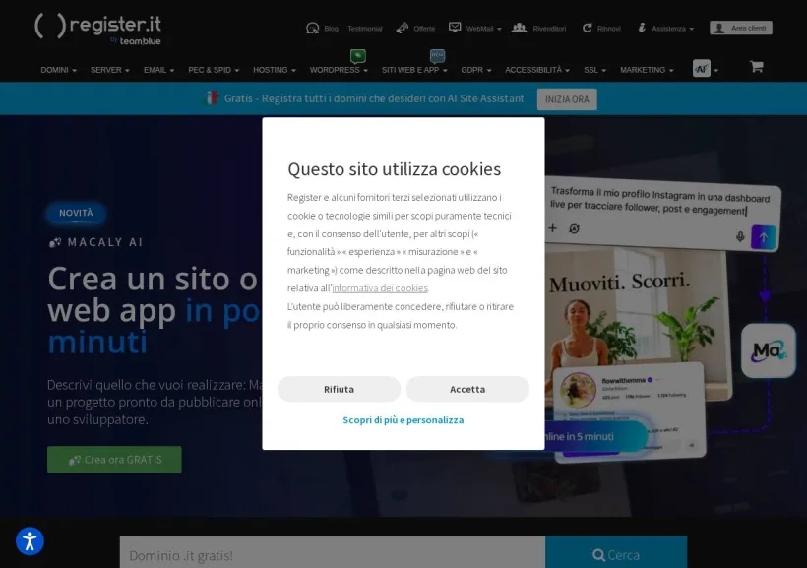807x568 pixels.
Task: Click the INIZIA ORA button
Action: [x=567, y=99]
